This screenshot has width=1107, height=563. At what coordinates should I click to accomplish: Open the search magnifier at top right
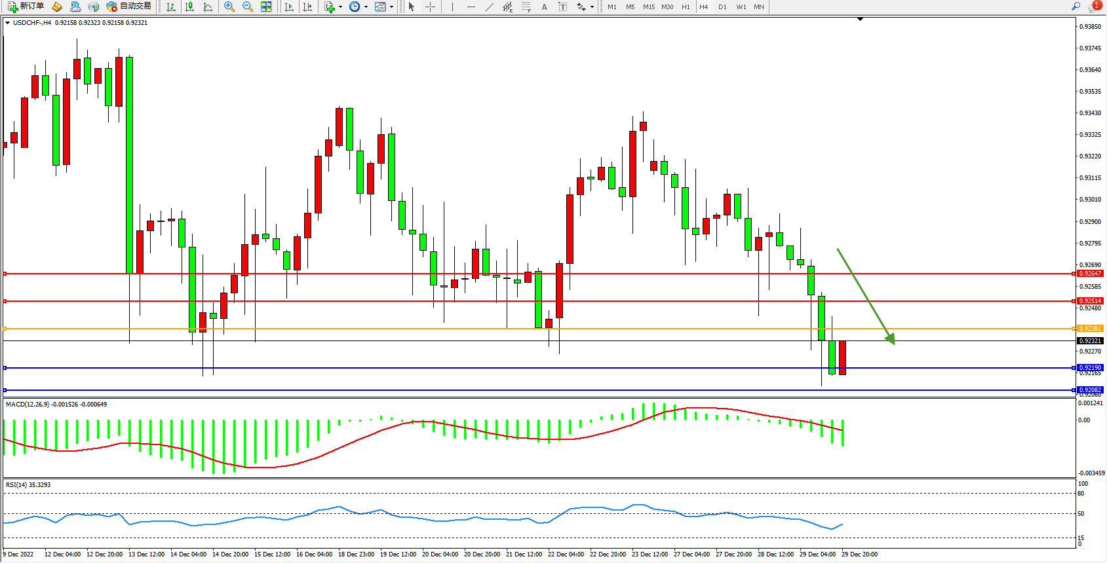(1076, 7)
